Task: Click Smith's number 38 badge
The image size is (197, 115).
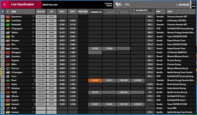Action: click(x=8, y=92)
